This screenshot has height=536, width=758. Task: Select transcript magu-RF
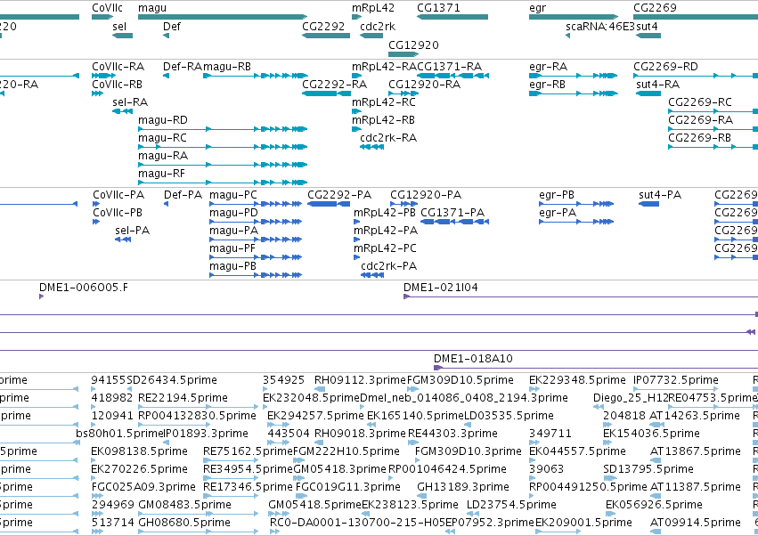(161, 174)
